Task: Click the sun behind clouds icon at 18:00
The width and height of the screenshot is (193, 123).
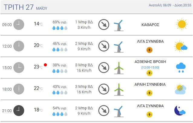Action: (x=181, y=89)
